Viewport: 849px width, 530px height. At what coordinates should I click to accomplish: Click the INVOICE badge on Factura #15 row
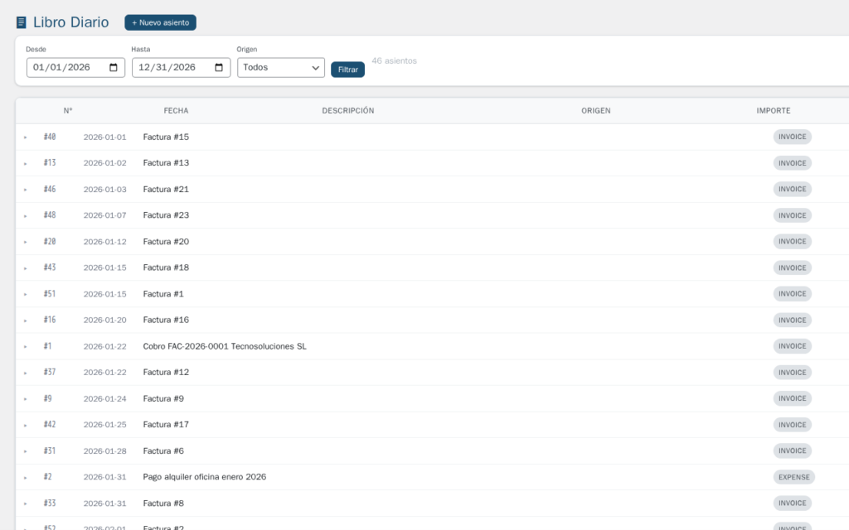pyautogui.click(x=792, y=137)
